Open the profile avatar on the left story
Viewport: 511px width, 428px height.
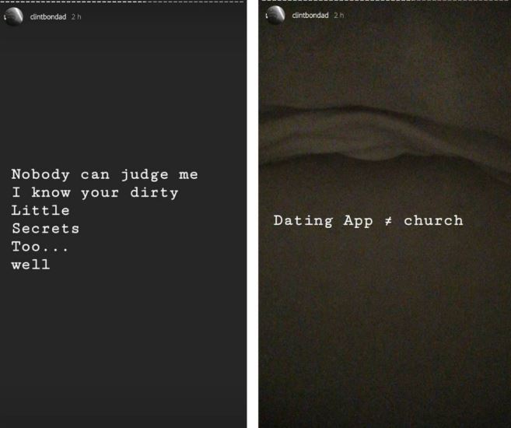pyautogui.click(x=13, y=16)
